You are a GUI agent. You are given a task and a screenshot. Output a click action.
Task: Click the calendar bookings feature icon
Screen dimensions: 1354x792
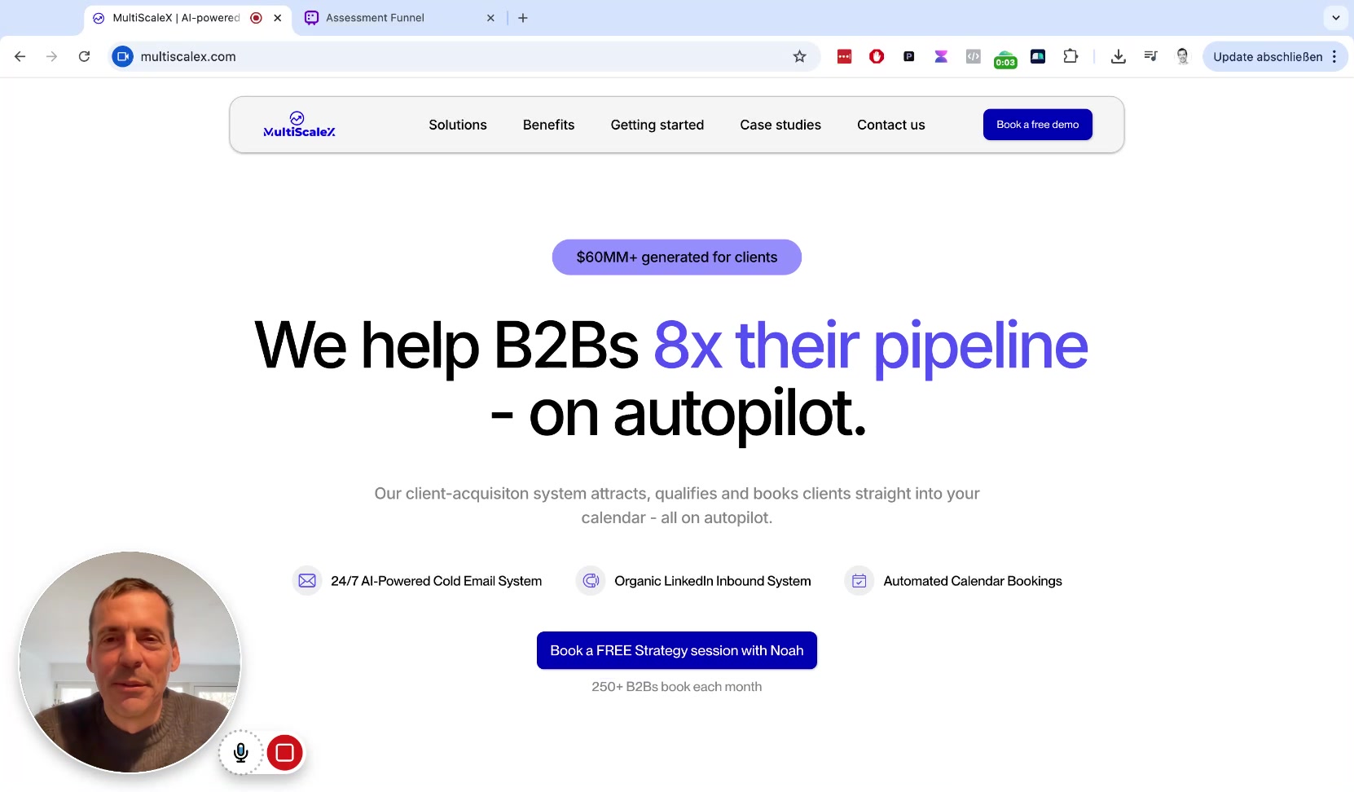click(859, 581)
